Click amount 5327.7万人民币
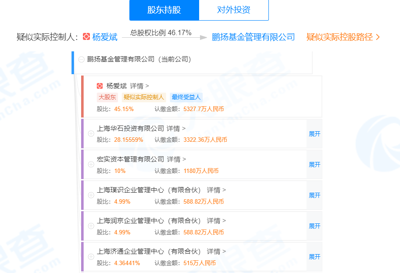 click(x=204, y=109)
